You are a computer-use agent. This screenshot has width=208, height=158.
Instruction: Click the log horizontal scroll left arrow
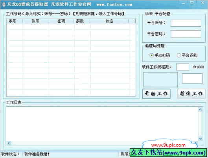9,143
